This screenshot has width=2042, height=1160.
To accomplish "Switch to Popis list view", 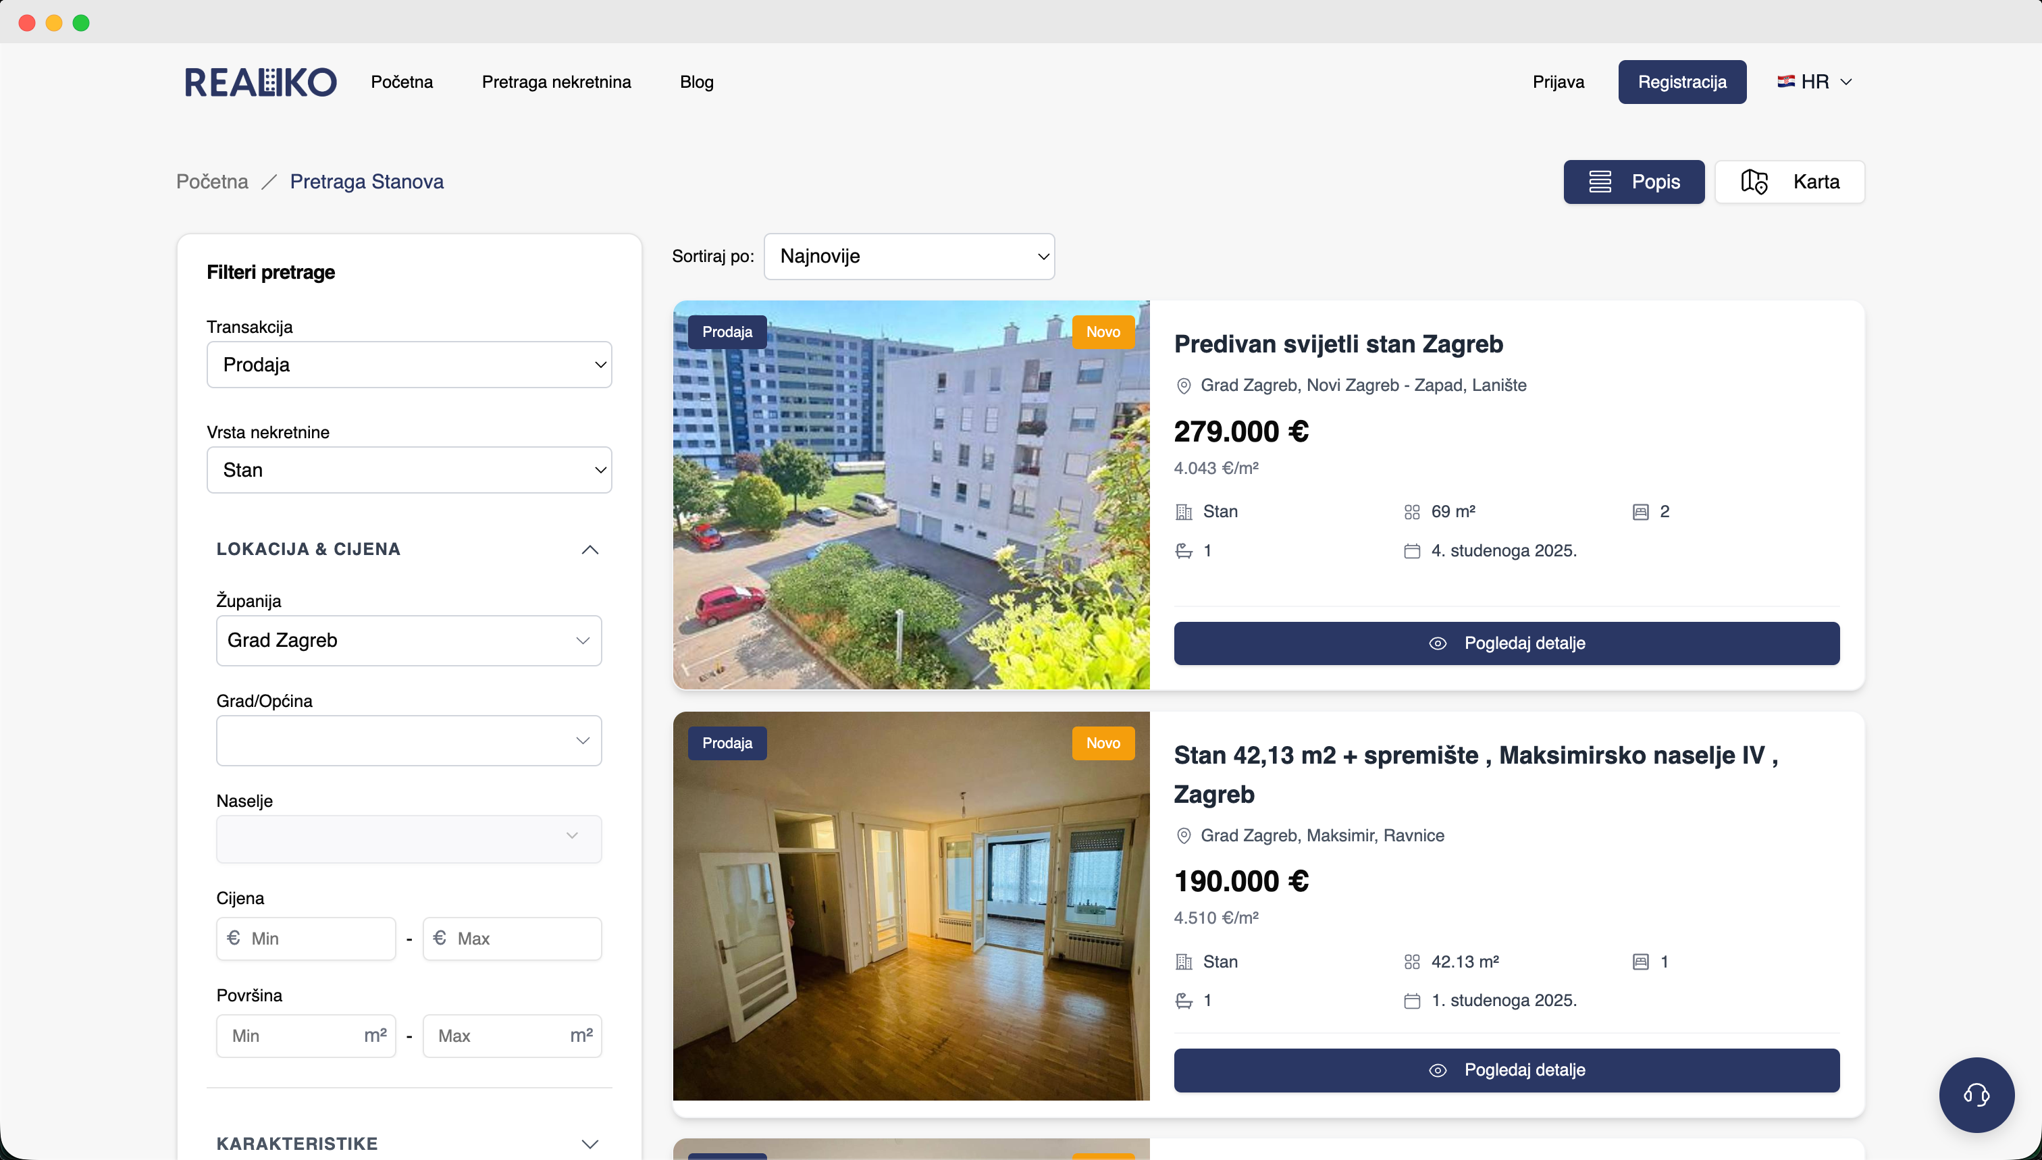I will point(1633,182).
